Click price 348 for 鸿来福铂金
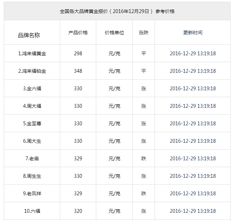The image size is (232, 221). click(78, 71)
